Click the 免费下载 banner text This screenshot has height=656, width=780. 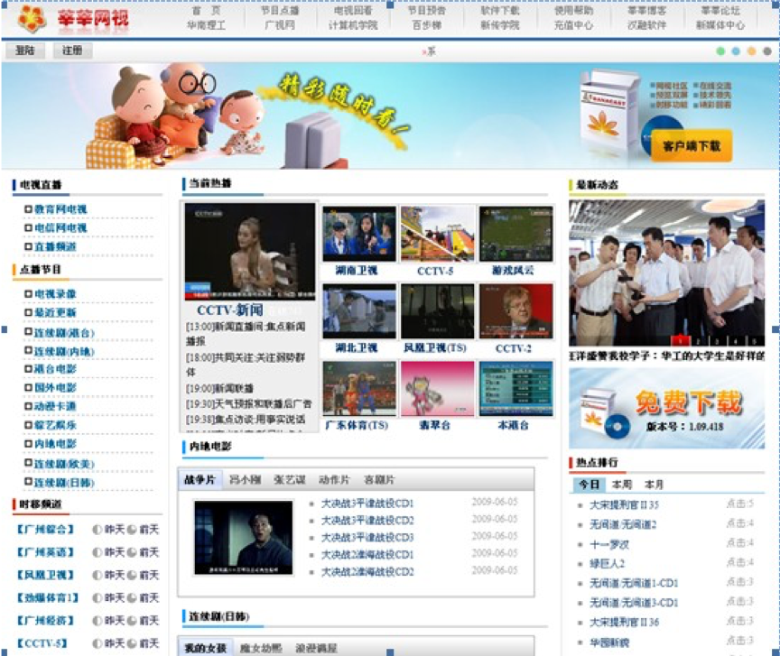coord(689,402)
